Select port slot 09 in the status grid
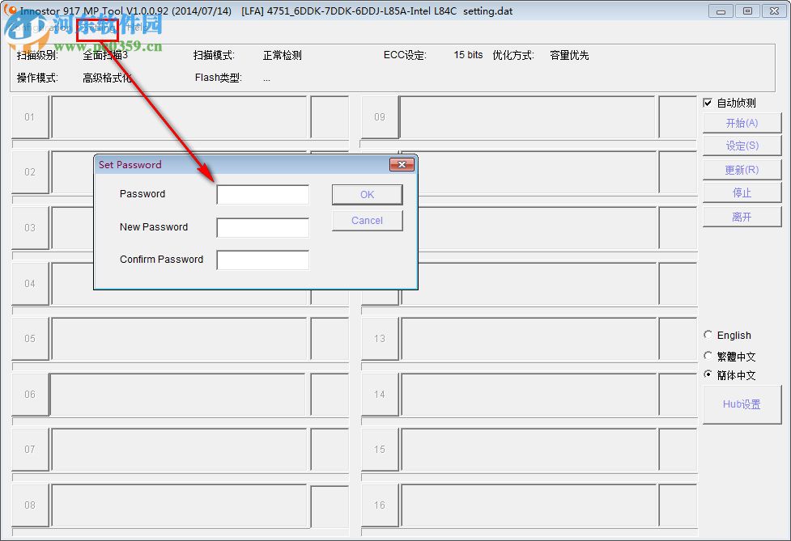The image size is (791, 541). pos(379,116)
